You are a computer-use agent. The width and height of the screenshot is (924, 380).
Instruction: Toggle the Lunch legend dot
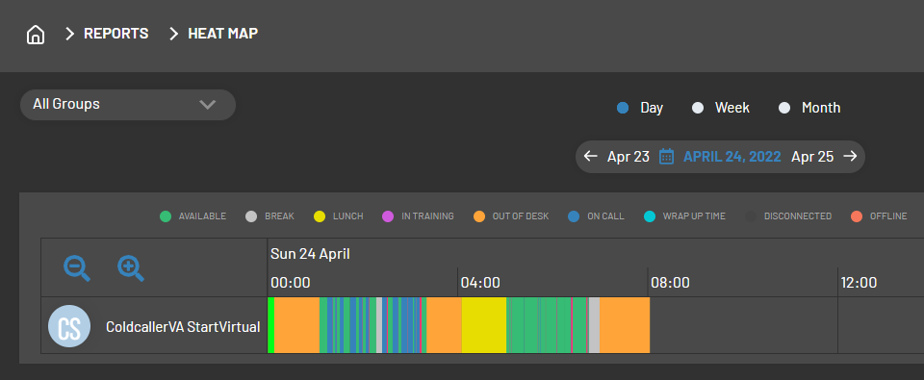[x=320, y=216]
